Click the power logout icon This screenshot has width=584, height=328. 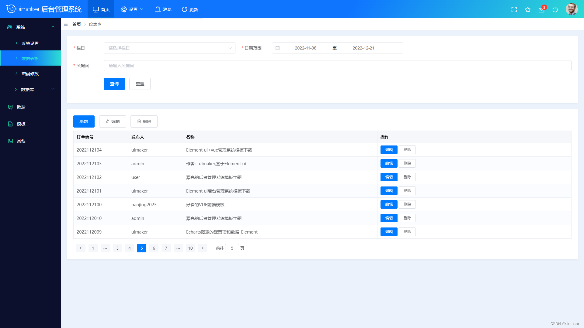click(x=555, y=10)
